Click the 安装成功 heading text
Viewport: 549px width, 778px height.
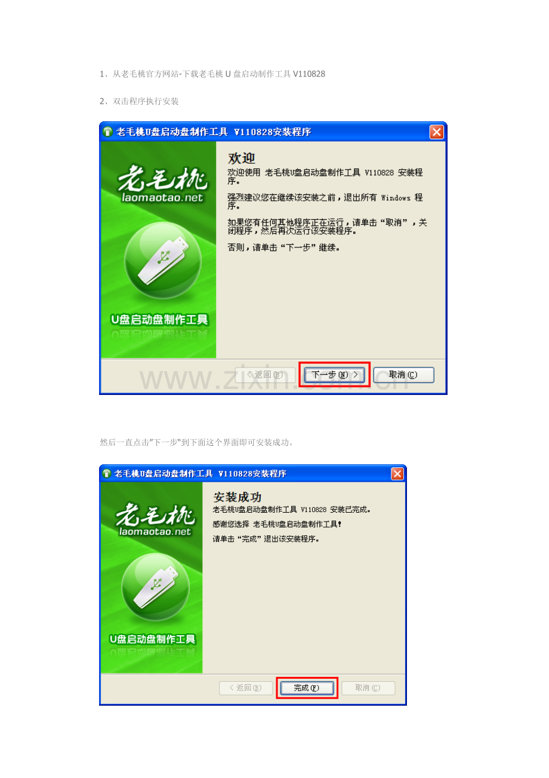[x=238, y=497]
